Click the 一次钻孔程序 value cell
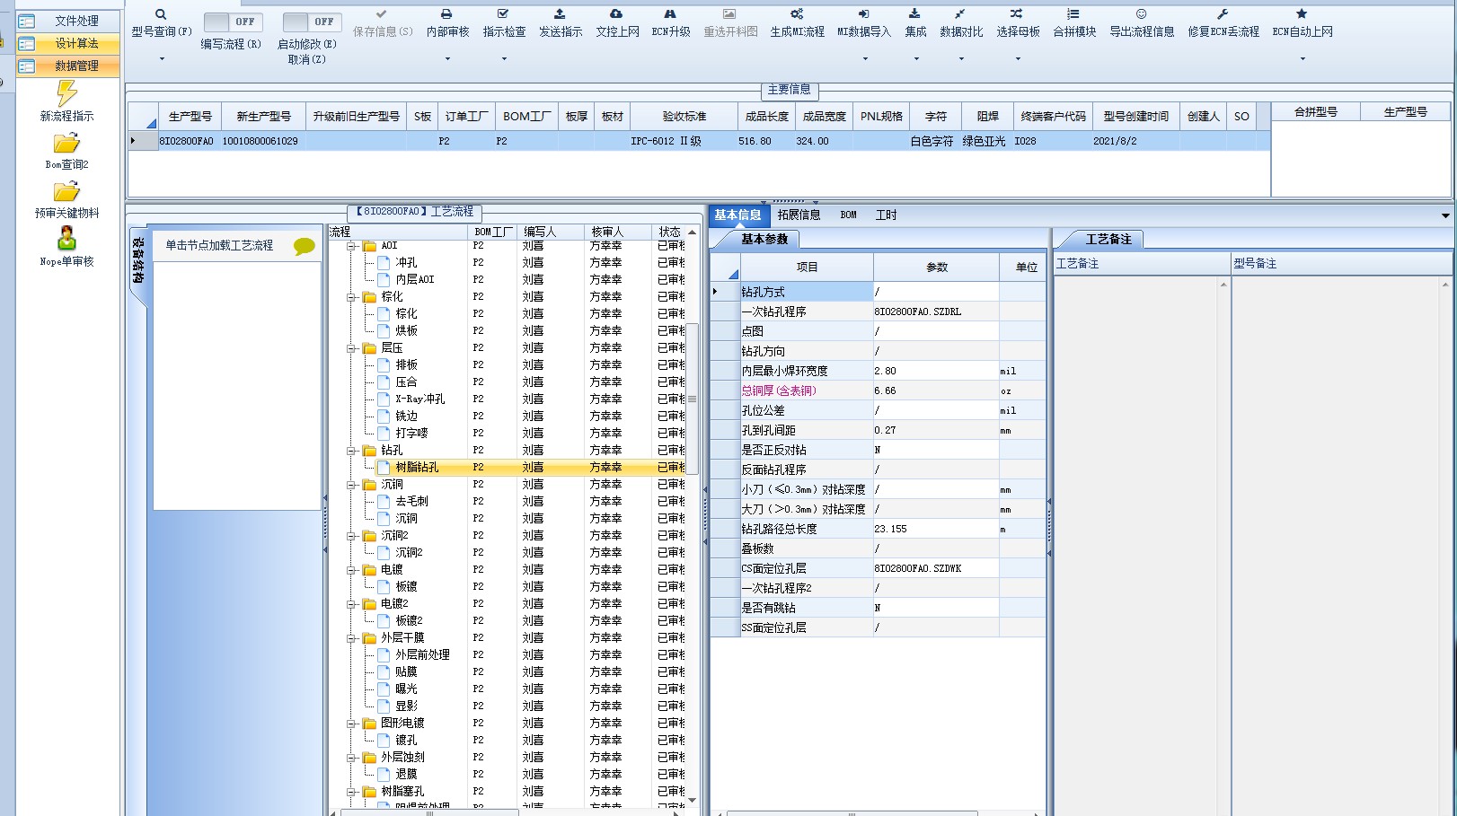 (935, 311)
